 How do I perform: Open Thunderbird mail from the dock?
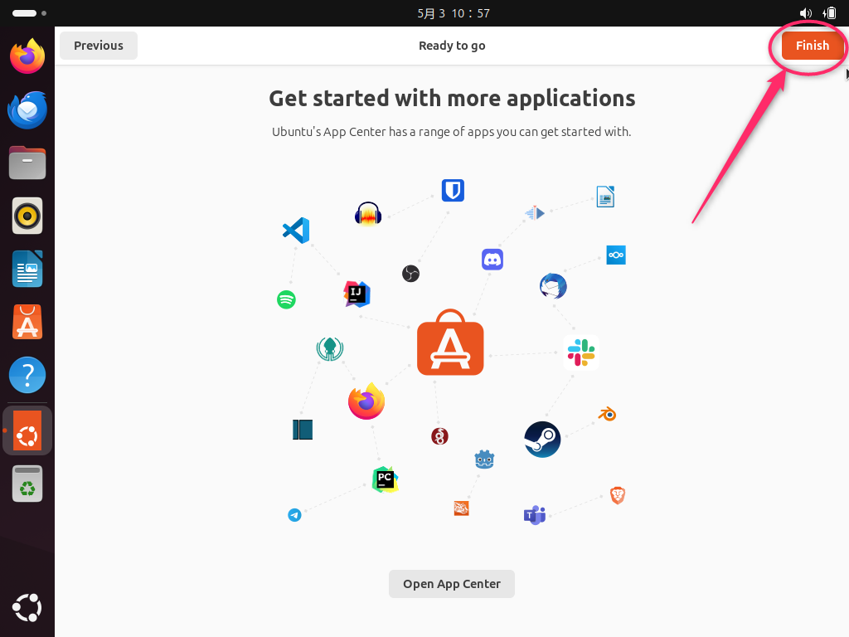click(x=27, y=110)
